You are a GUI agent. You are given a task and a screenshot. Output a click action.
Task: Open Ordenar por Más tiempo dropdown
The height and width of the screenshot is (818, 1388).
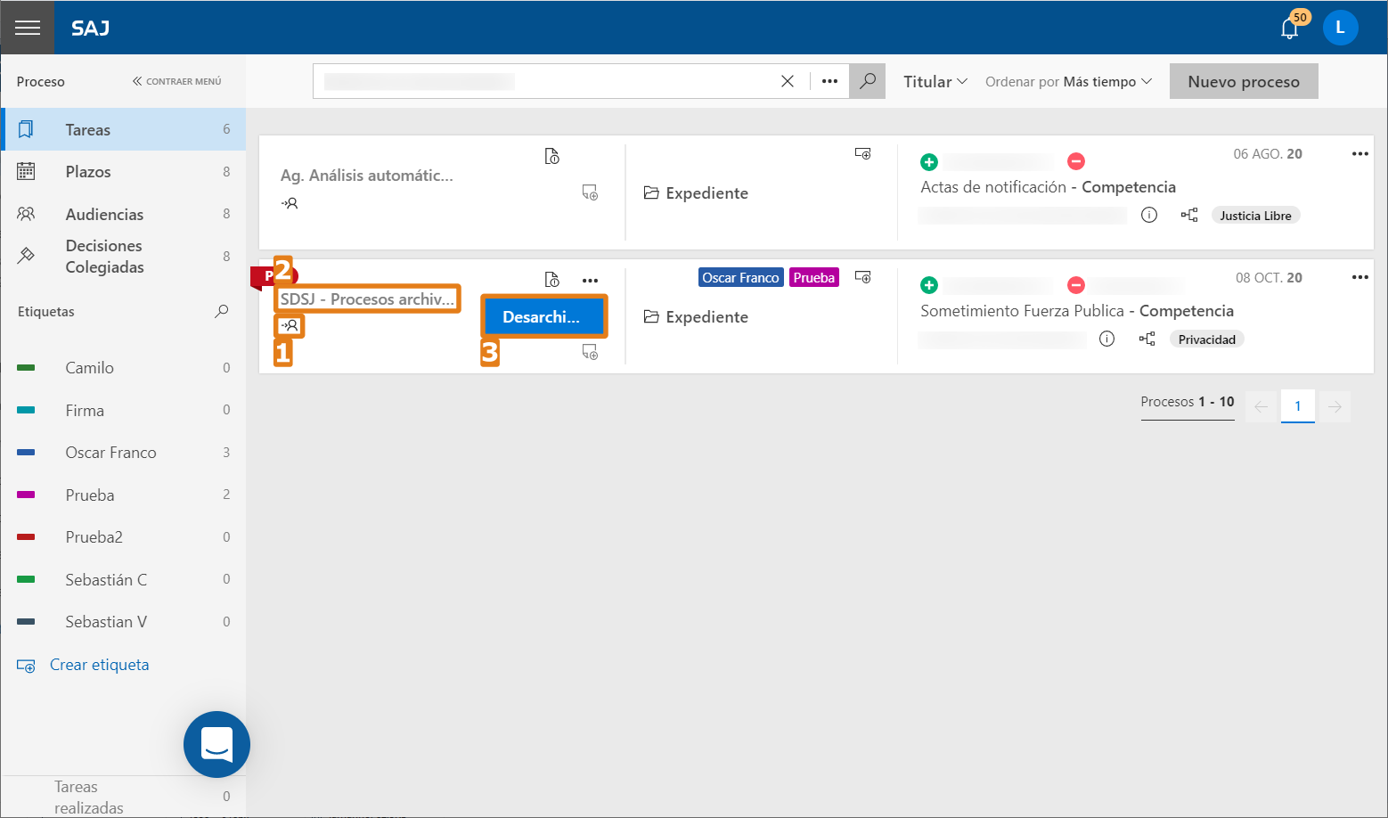[x=1068, y=81]
